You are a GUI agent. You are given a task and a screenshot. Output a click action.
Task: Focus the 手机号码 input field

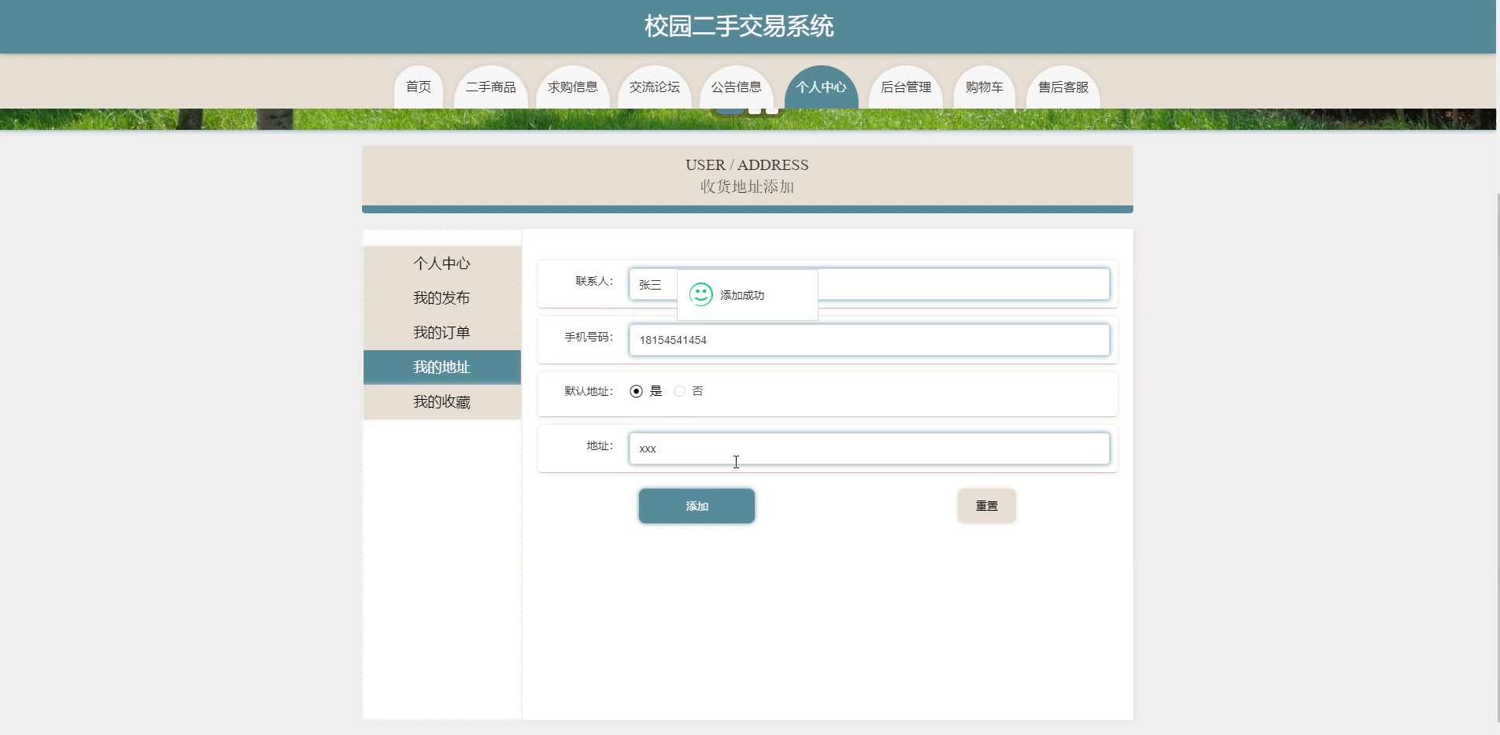coord(870,340)
